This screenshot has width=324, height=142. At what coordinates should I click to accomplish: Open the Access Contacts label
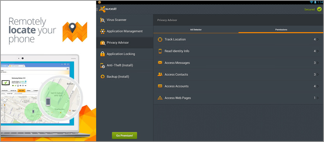176,74
